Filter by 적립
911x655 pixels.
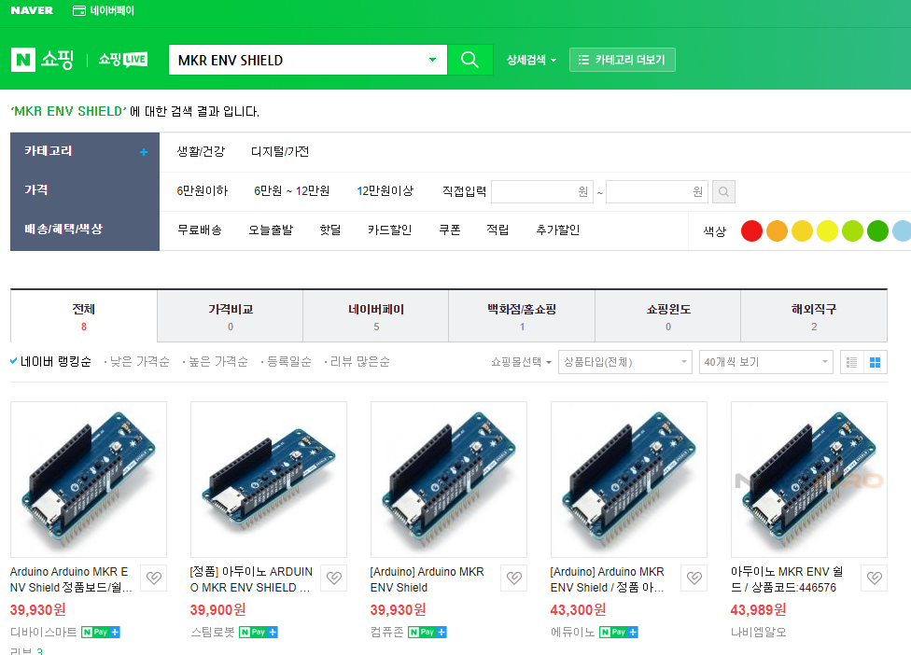pyautogui.click(x=498, y=230)
